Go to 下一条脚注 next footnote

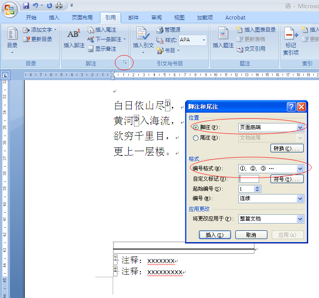click(x=104, y=39)
